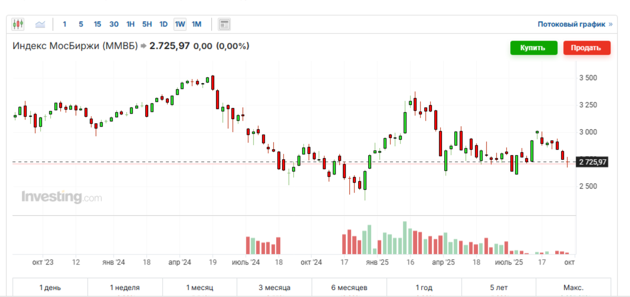Click the апр '24 date axis label
This screenshot has width=630, height=297.
click(x=179, y=262)
